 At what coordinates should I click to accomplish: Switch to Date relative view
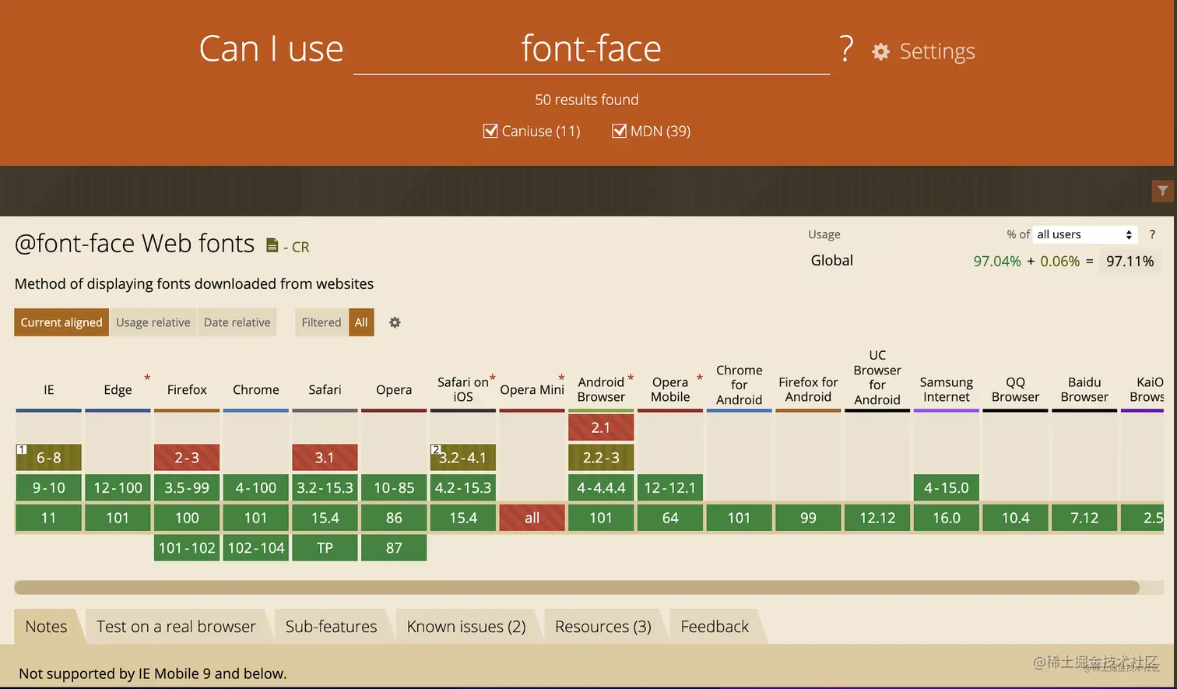click(237, 322)
